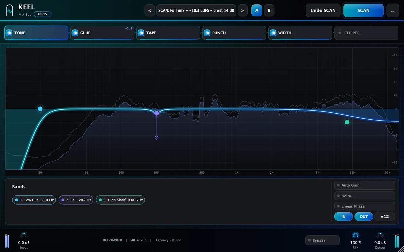The width and height of the screenshot is (404, 252).
Task: Click the latency 68 smp text
Action: (x=168, y=240)
